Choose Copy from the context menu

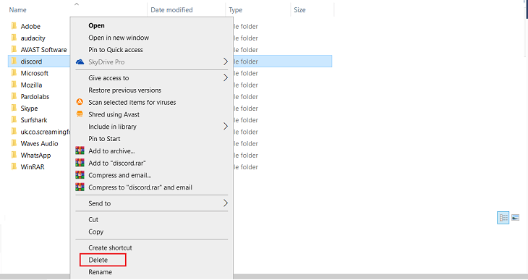[95, 232]
